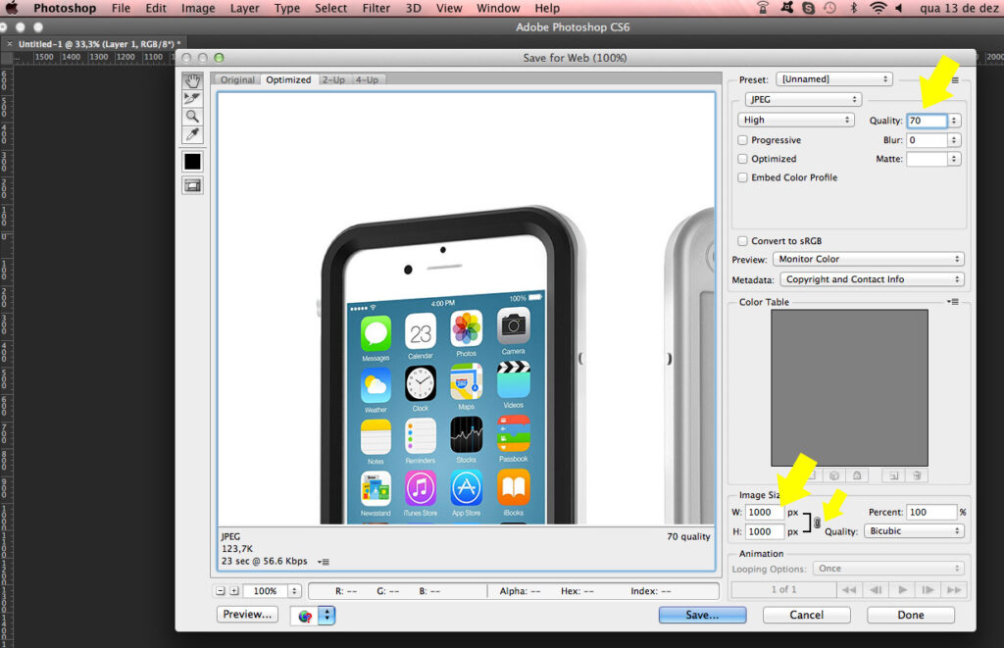1004x648 pixels.
Task: Click the eyedropper color black swatch
Action: pos(192,162)
